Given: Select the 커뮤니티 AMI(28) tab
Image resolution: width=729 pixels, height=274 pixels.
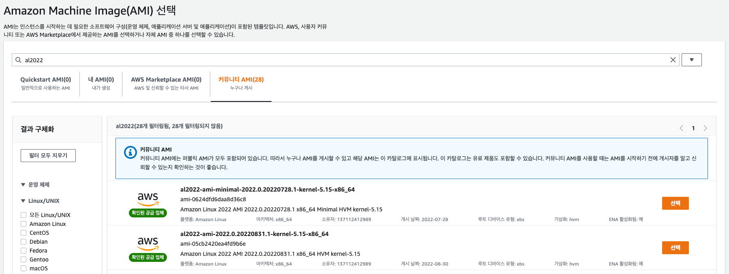Looking at the screenshot, I should [x=241, y=83].
